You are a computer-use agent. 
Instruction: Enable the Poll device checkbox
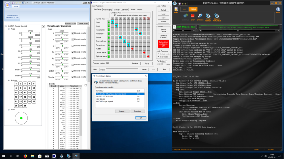click(166, 61)
